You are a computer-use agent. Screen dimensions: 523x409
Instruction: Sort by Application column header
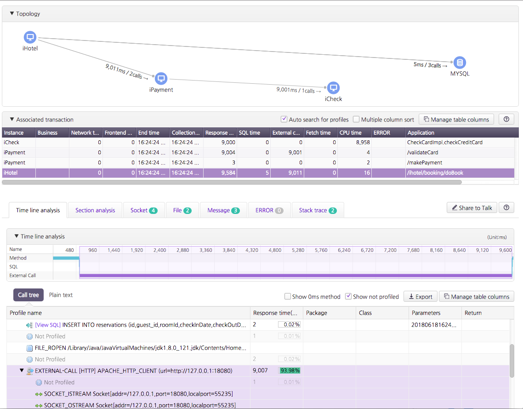click(462, 132)
